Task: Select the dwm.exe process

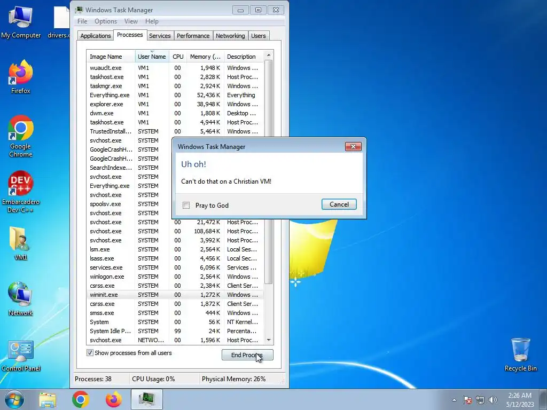Action: [x=175, y=113]
